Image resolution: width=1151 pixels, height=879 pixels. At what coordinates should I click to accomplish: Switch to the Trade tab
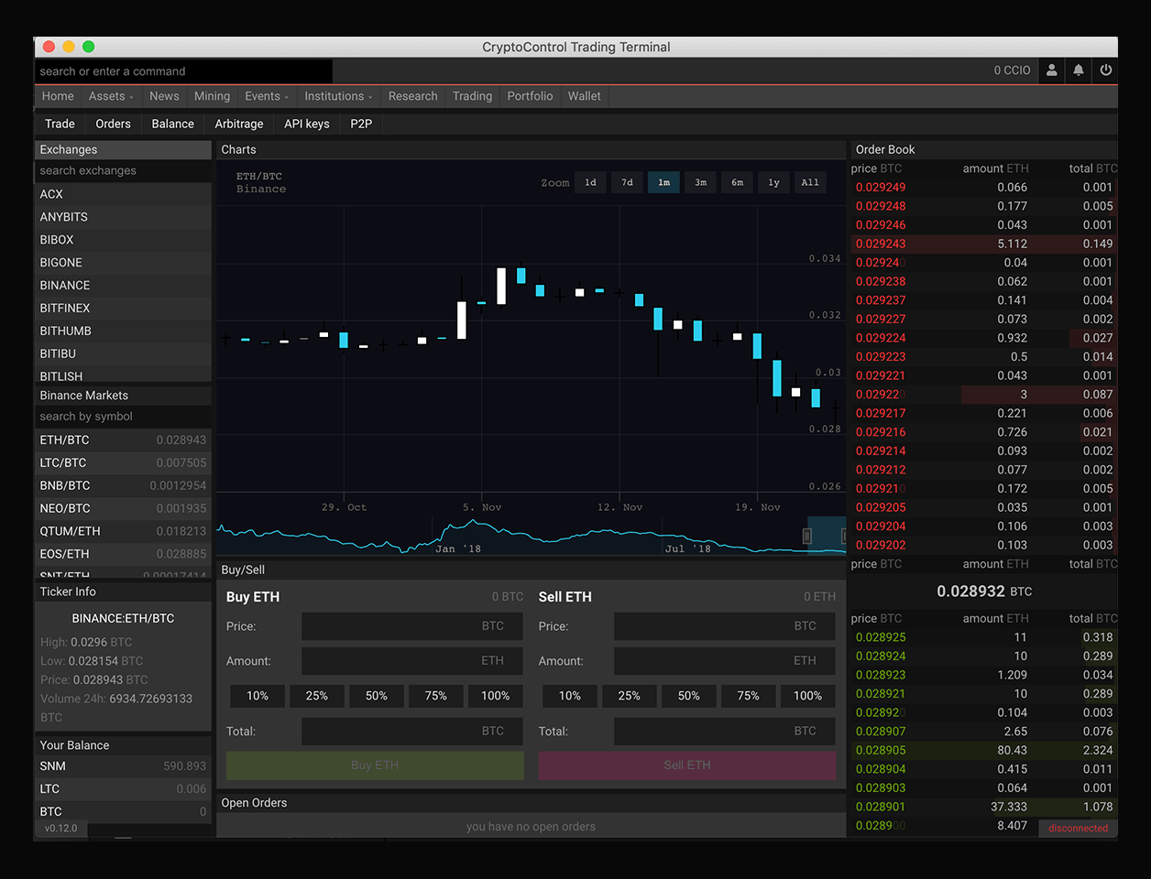pyautogui.click(x=60, y=124)
